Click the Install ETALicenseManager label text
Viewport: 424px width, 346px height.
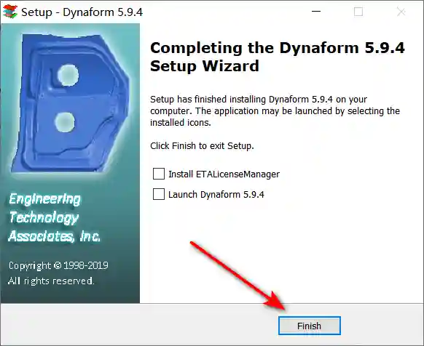[x=224, y=174]
